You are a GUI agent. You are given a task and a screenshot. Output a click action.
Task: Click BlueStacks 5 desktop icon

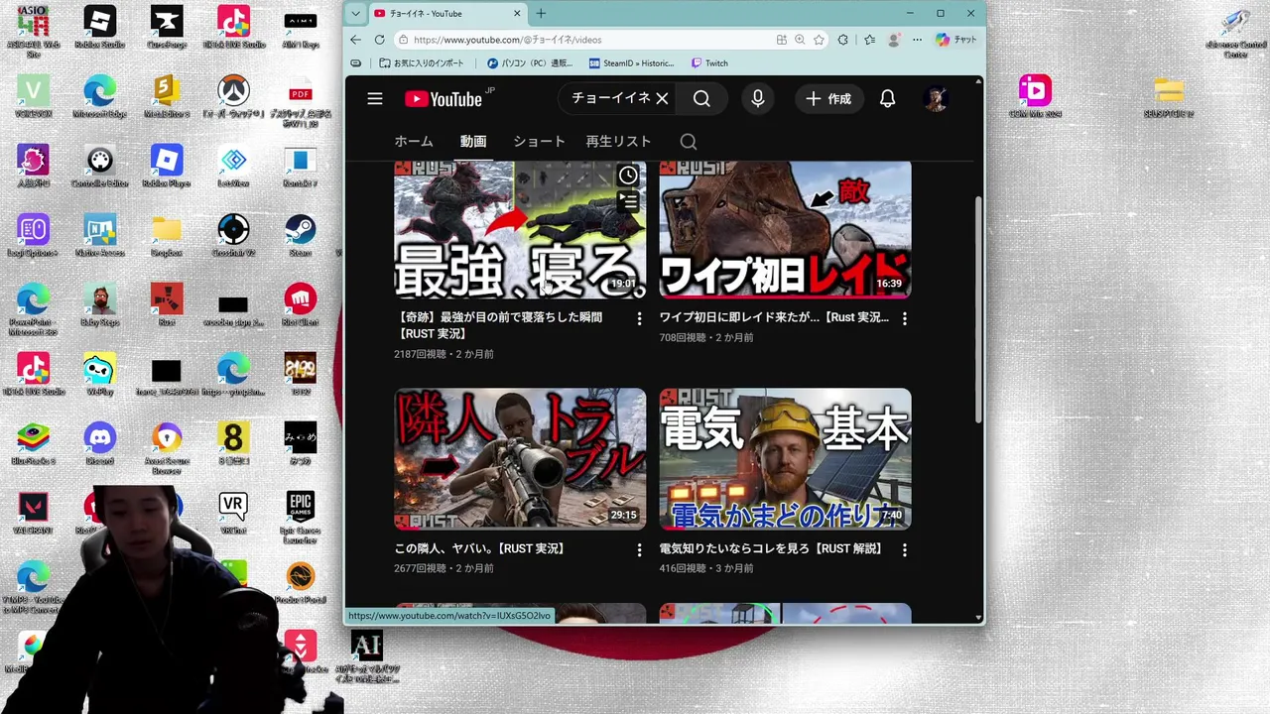pos(33,444)
